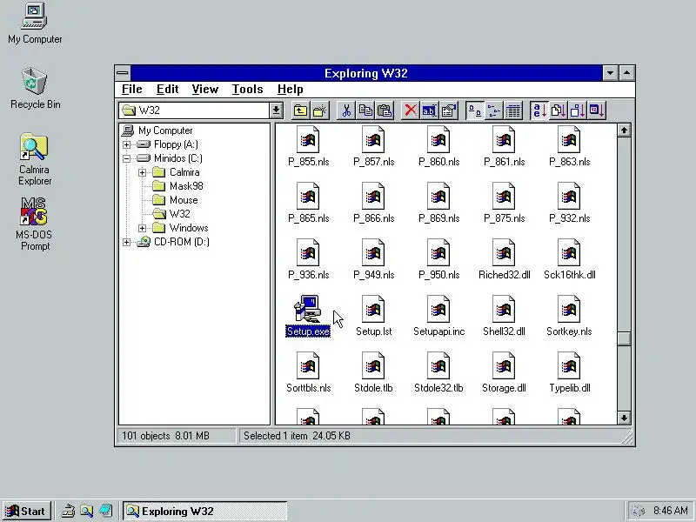Select the Mouse folder in tree
This screenshot has height=522, width=696.
(175, 200)
